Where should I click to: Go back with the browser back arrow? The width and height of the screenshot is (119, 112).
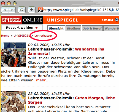[x=5, y=10]
